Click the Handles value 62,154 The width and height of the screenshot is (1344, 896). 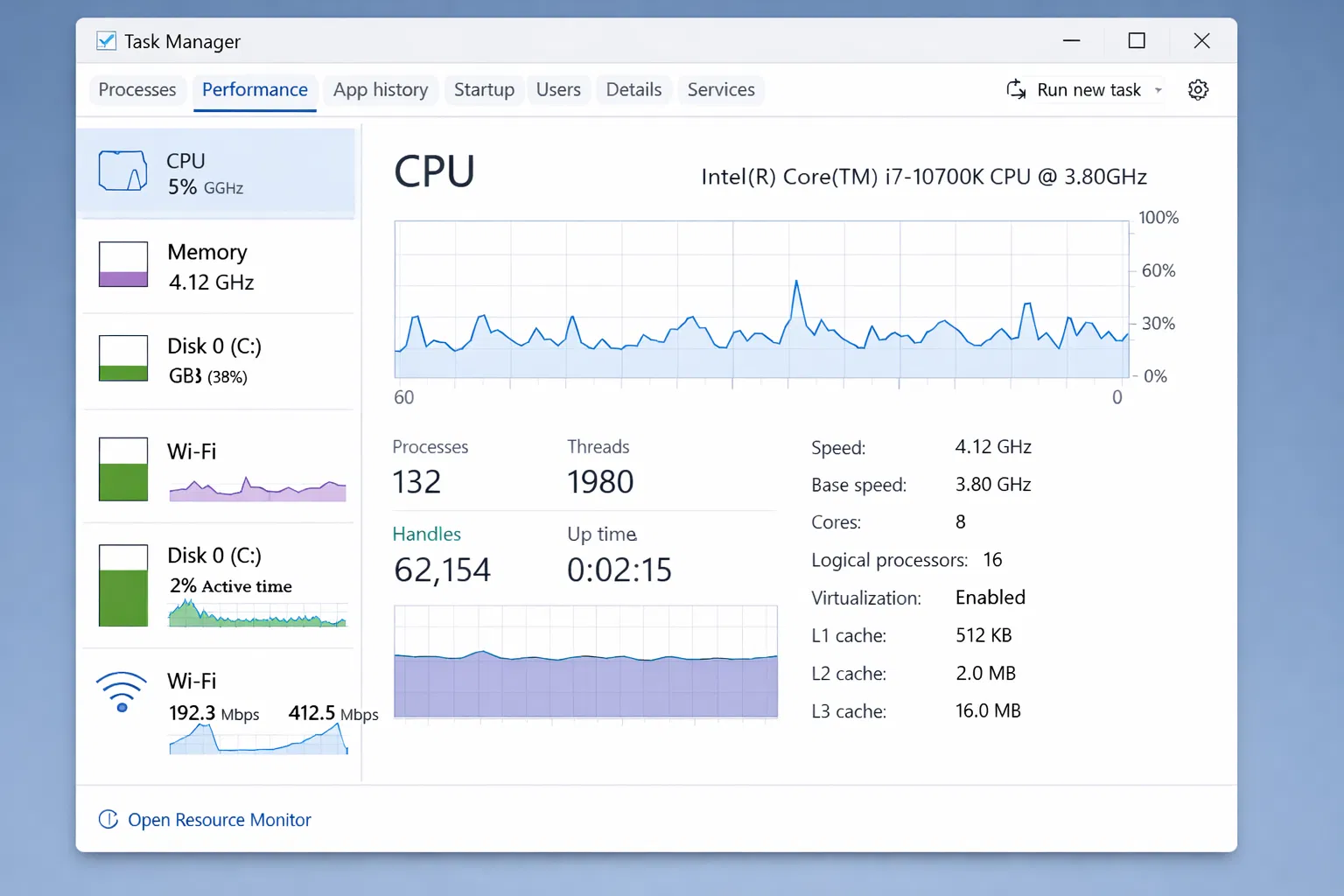442,570
